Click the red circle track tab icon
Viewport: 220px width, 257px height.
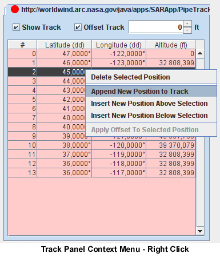pos(15,9)
